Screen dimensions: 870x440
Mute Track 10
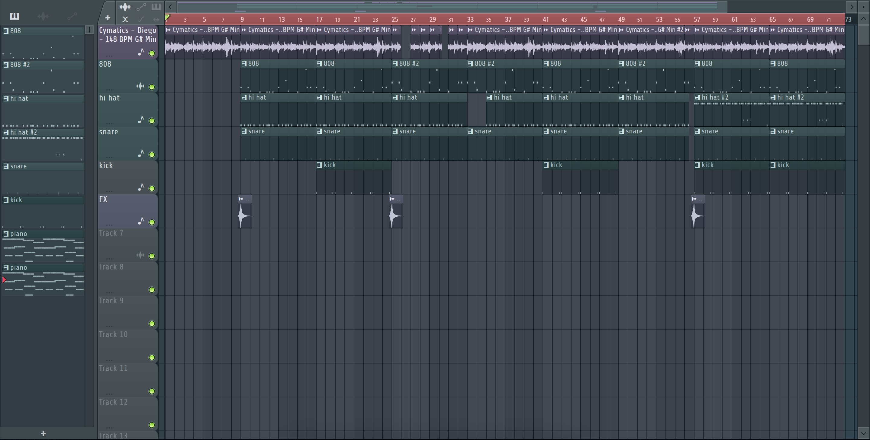152,357
